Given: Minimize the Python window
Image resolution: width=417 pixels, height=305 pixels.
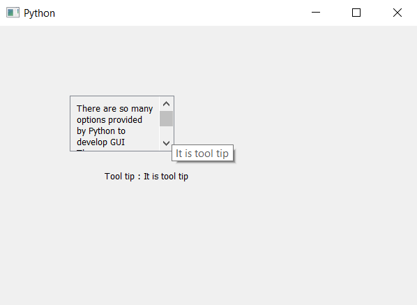Looking at the screenshot, I should click(x=316, y=13).
